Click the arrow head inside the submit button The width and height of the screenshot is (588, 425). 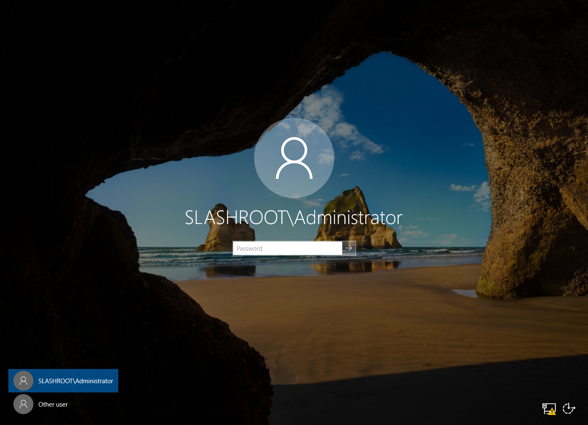pos(349,248)
